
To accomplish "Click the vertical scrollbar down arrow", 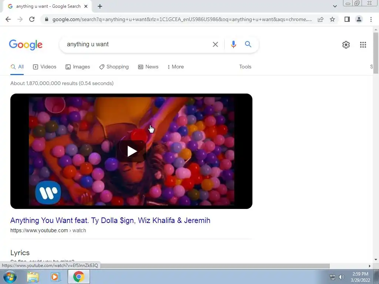I will tap(376, 260).
